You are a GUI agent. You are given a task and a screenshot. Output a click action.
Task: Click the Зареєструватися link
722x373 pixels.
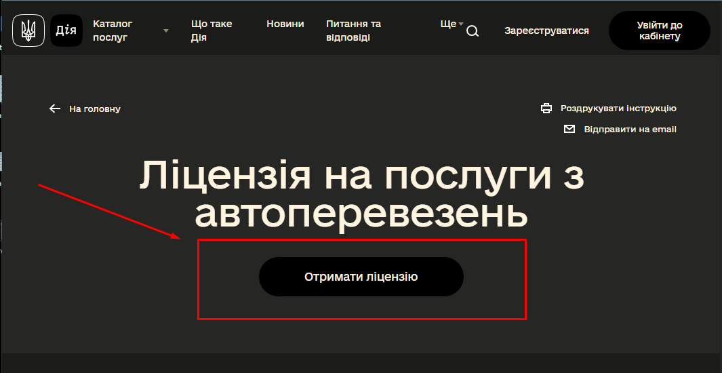(546, 31)
